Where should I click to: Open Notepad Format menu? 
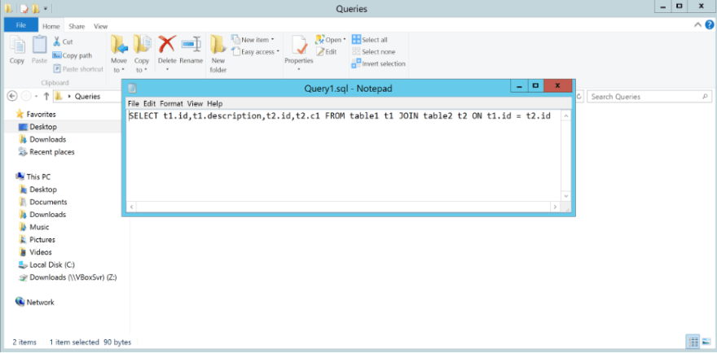pyautogui.click(x=171, y=103)
